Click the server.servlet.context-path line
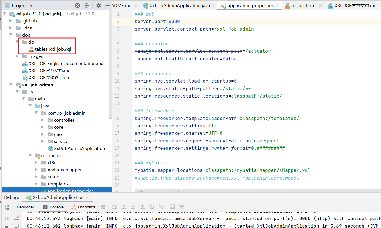 tap(194, 29)
